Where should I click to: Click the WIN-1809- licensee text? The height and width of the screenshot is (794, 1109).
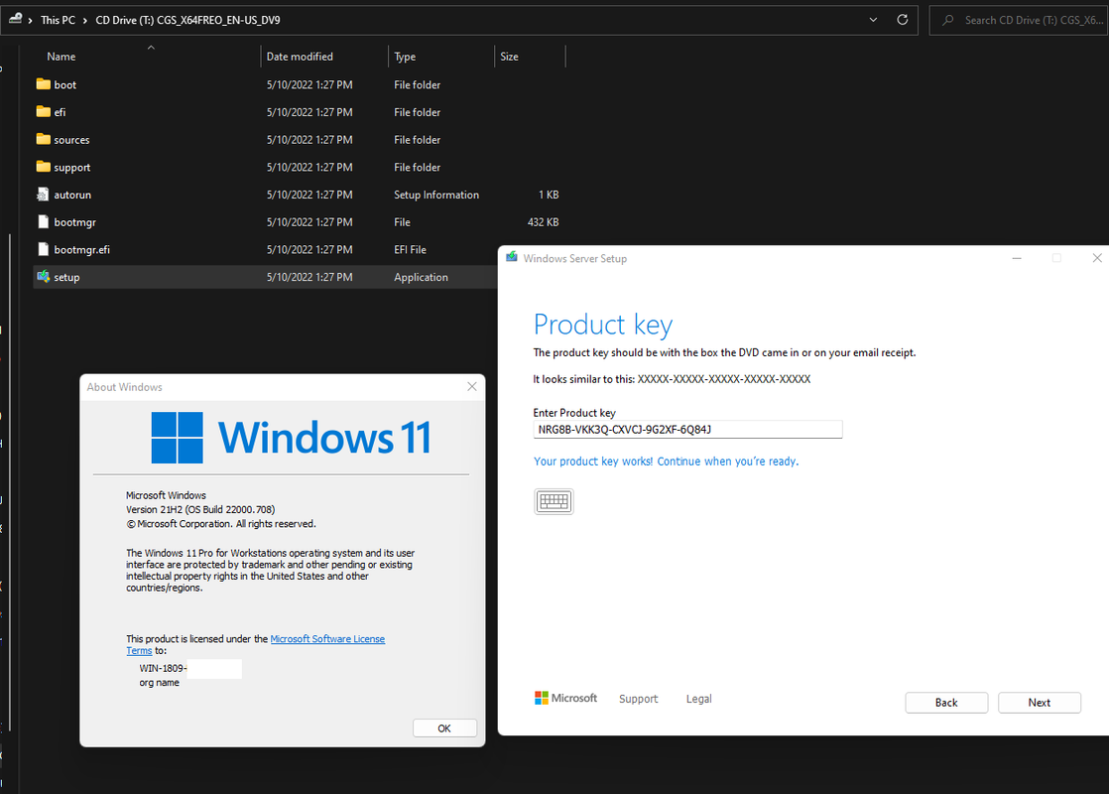pos(163,668)
